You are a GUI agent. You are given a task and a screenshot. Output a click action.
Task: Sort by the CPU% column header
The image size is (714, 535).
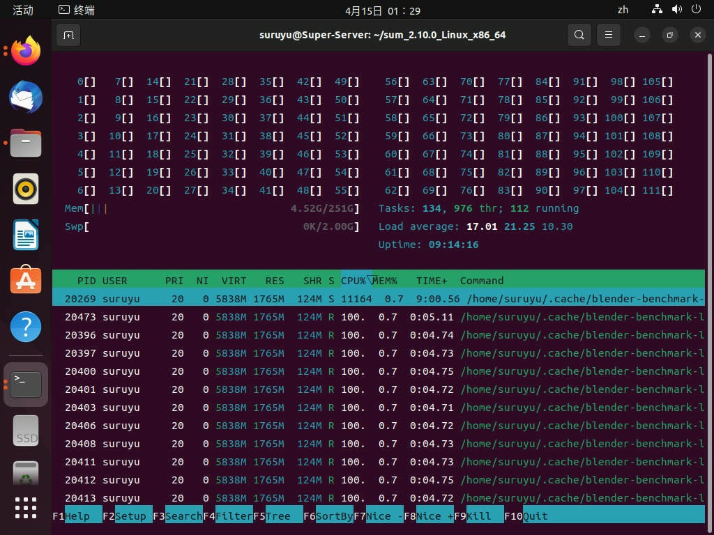354,281
